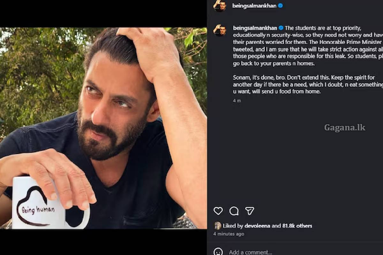View the 81.8k others who liked
The height and width of the screenshot is (255, 383).
[297, 226]
